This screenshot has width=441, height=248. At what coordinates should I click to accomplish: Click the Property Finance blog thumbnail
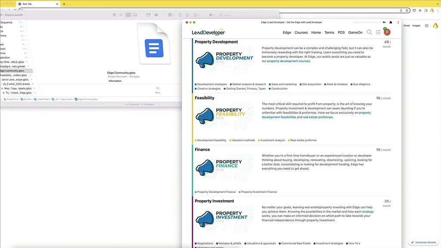pos(224,167)
